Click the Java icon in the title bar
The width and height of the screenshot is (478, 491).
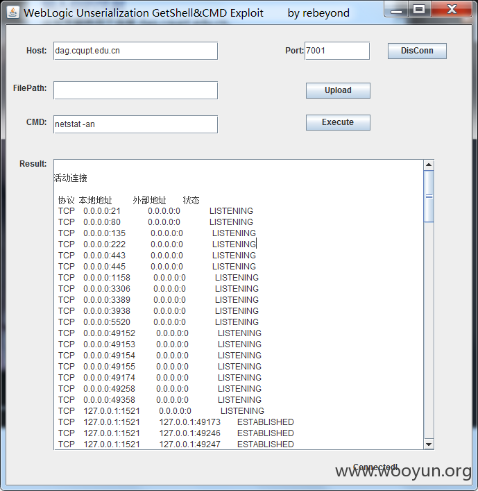12,13
